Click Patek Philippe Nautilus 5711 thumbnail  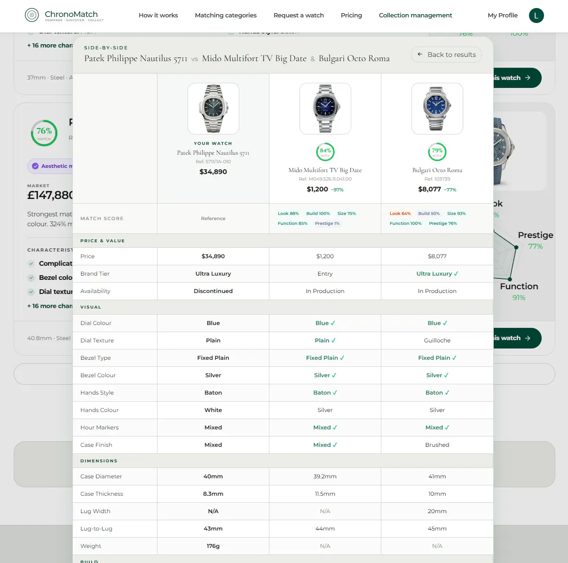point(213,109)
